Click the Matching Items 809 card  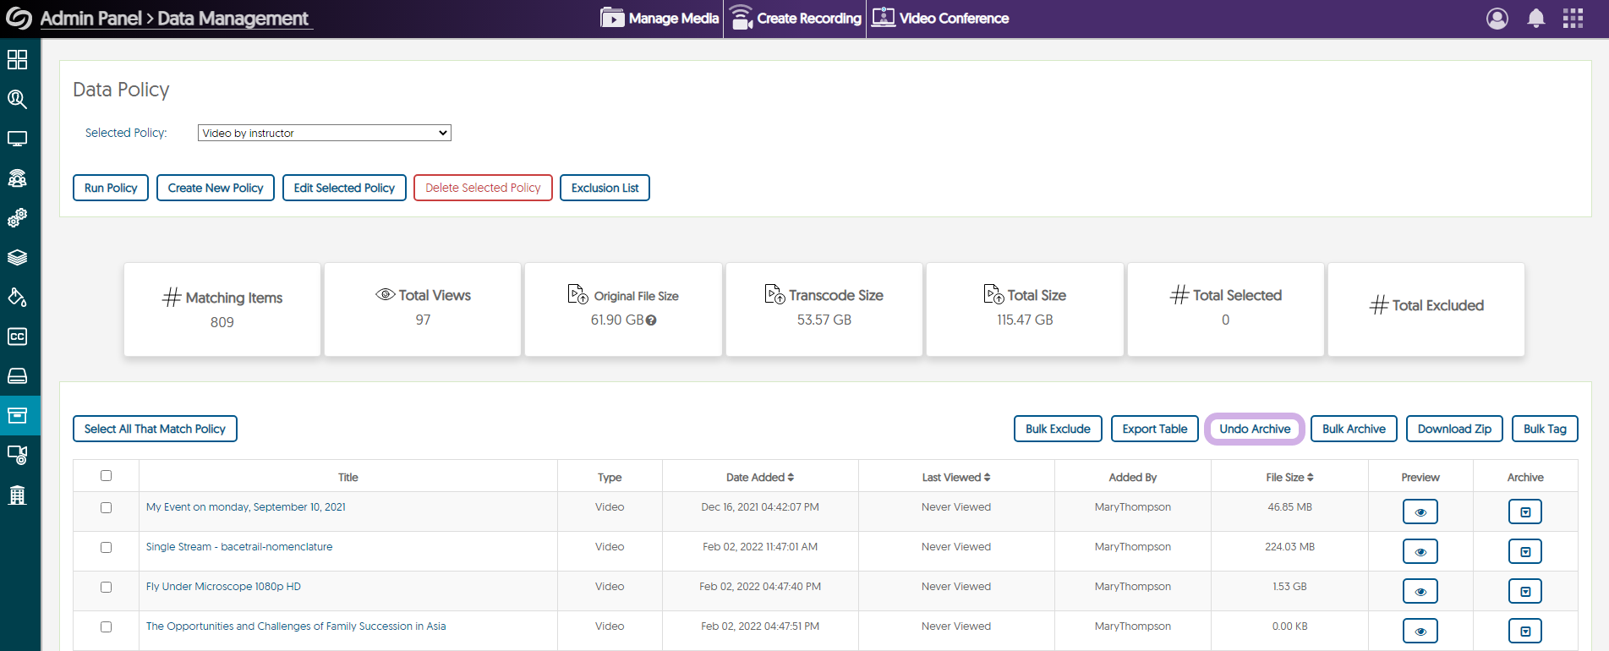[222, 309]
